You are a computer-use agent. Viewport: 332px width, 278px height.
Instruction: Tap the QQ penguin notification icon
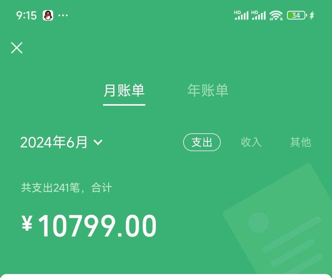[48, 15]
